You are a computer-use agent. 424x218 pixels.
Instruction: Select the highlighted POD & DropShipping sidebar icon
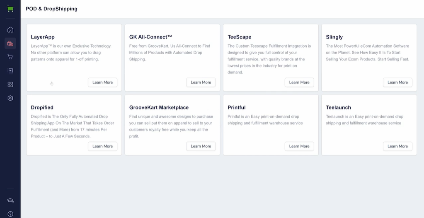[10, 43]
